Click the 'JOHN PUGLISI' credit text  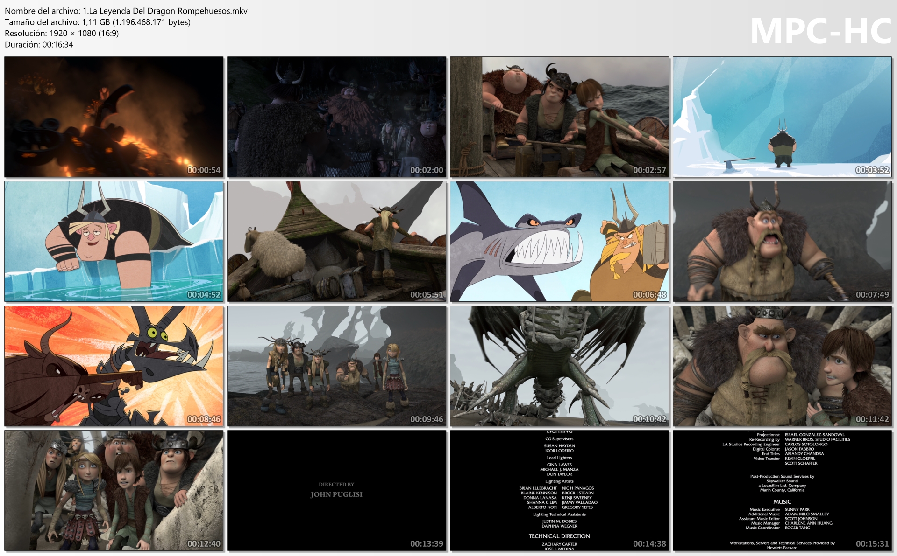point(336,494)
